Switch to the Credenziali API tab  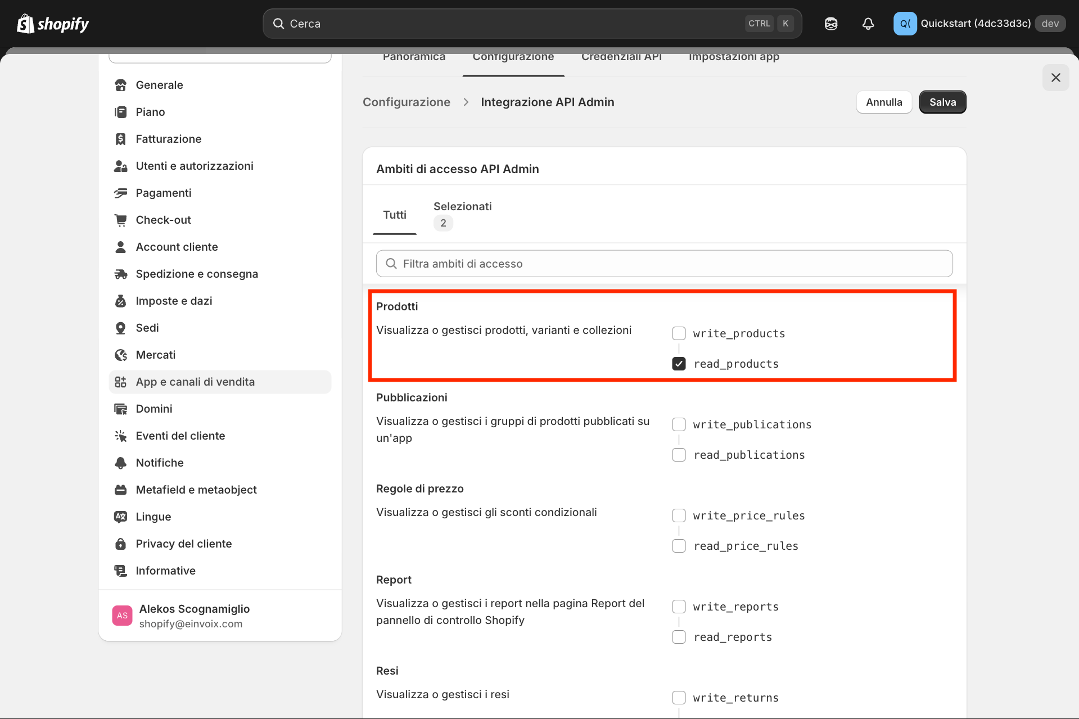[x=621, y=58]
